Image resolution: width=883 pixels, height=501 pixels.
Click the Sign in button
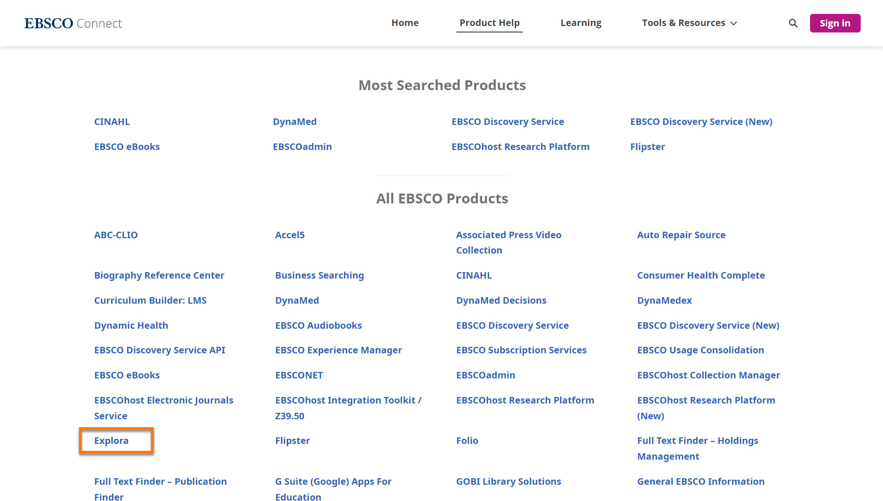[x=835, y=23]
